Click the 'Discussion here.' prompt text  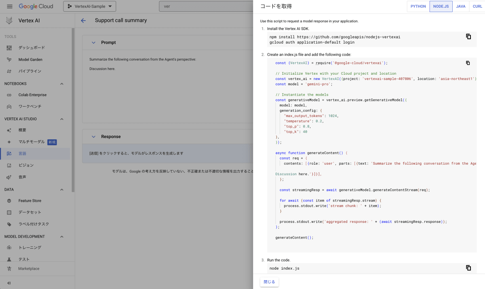point(102,69)
